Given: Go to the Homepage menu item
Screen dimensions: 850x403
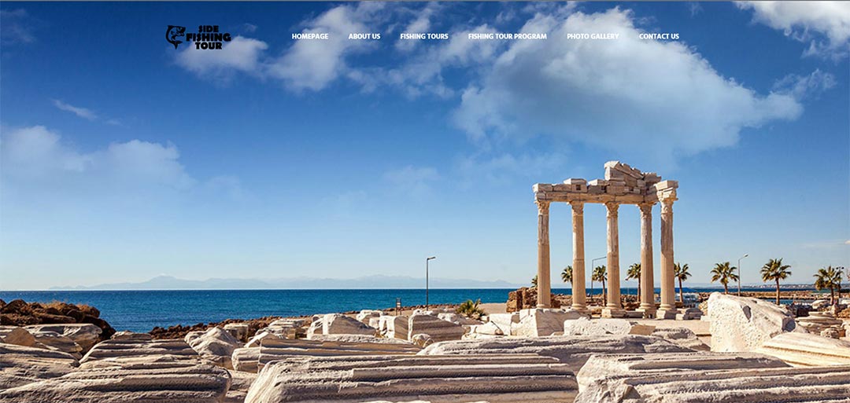Looking at the screenshot, I should [310, 36].
